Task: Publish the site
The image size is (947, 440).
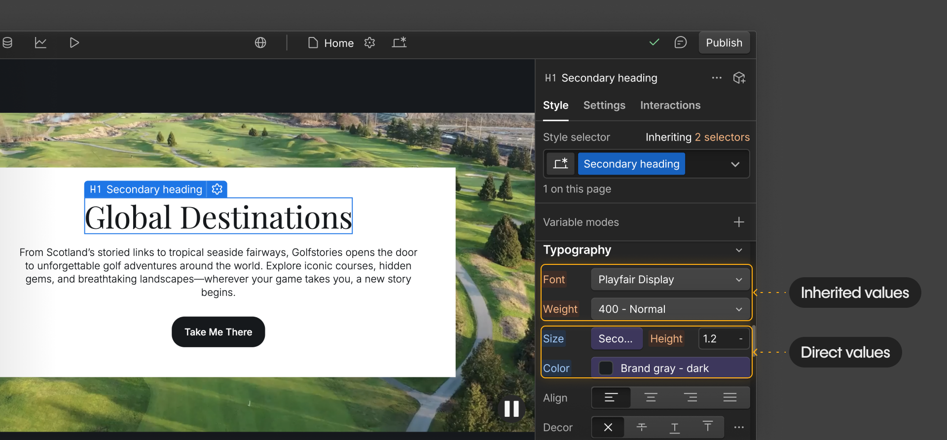Action: [x=724, y=43]
